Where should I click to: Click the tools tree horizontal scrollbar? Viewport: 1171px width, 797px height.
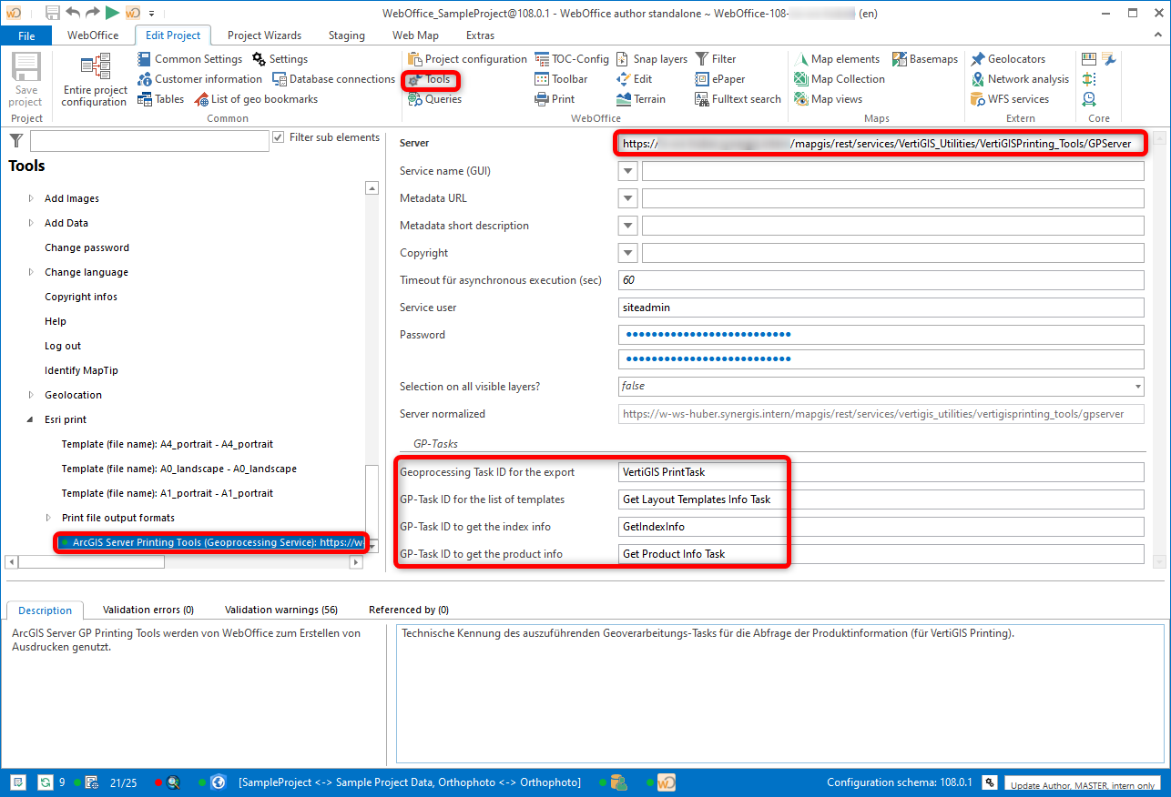91,562
